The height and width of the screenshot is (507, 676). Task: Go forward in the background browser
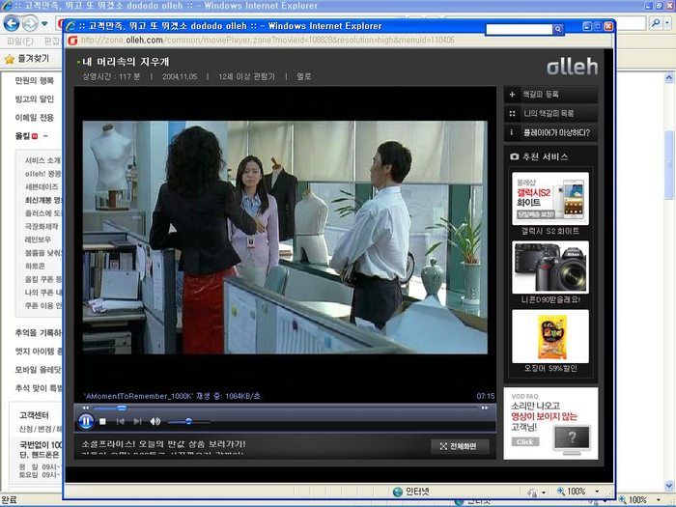click(30, 23)
